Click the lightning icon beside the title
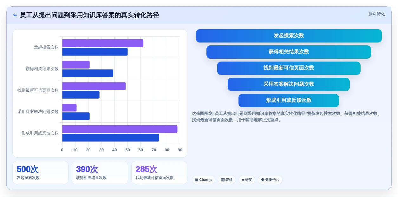Screen dimensions: 398x197 [15, 15]
